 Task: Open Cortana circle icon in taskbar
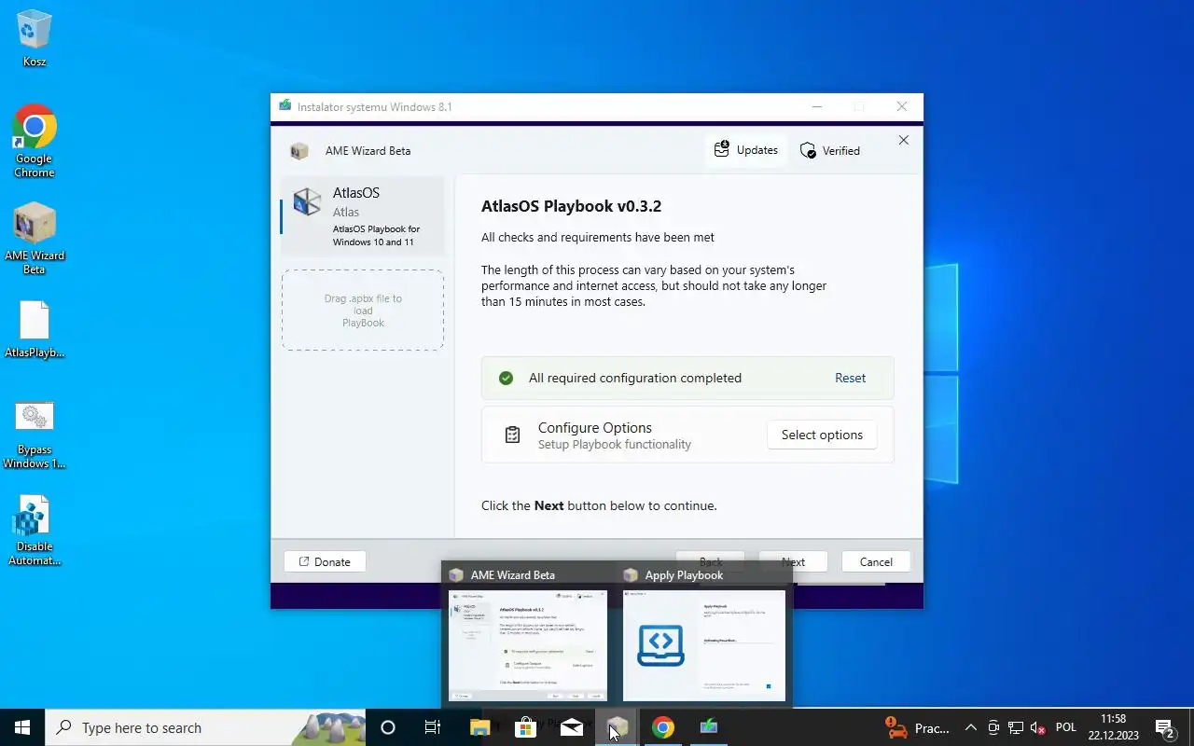tap(388, 727)
